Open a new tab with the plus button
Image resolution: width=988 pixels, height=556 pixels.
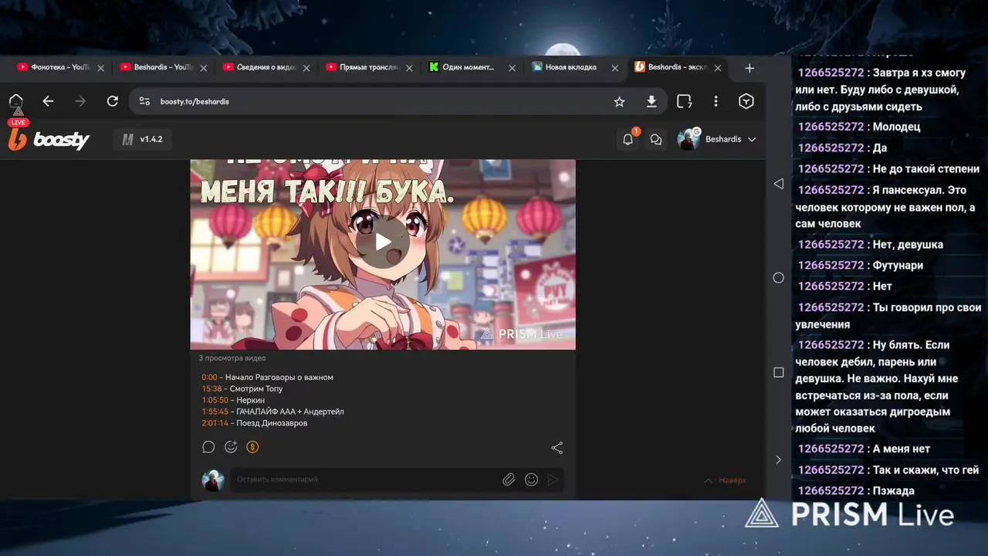point(749,68)
